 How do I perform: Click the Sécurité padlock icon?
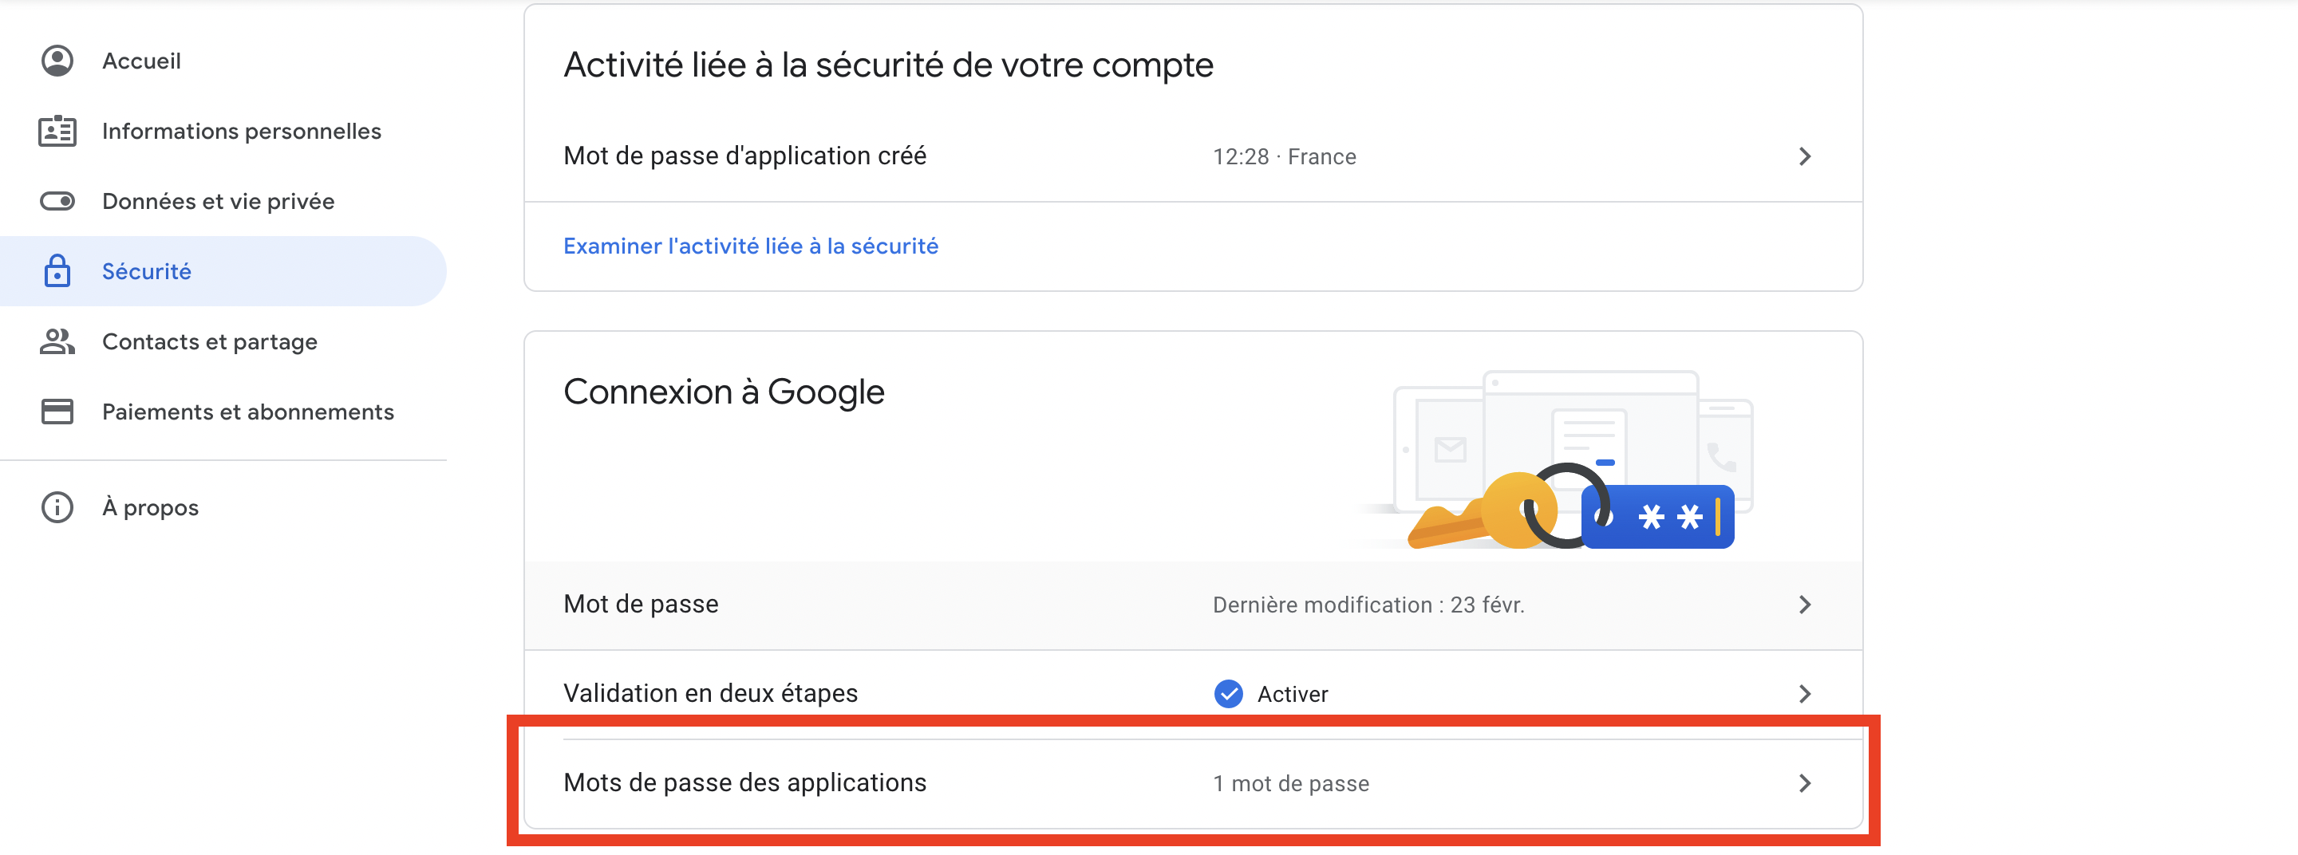click(57, 271)
